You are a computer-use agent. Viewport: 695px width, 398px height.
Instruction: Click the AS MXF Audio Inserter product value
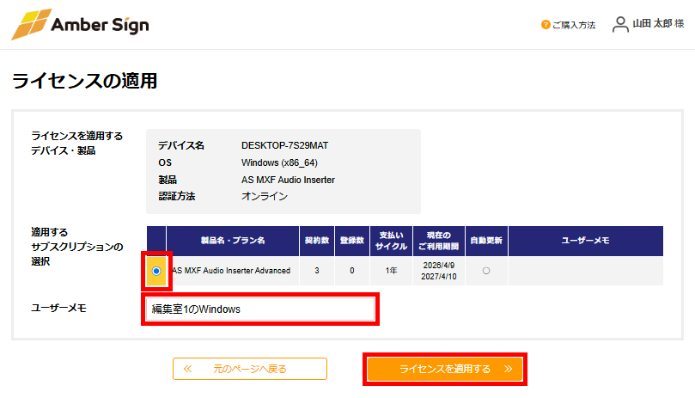pyautogui.click(x=288, y=180)
